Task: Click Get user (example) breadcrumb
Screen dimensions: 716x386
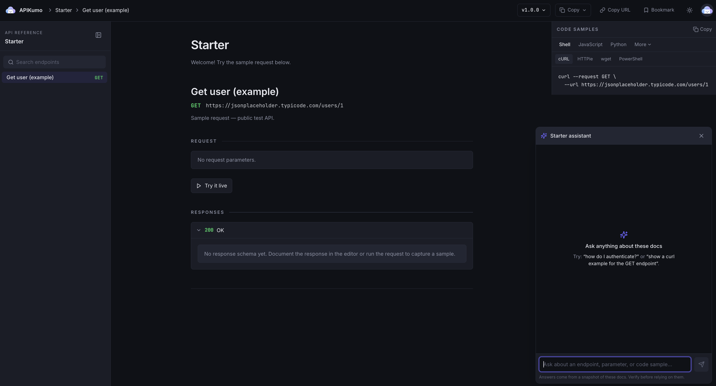Action: [x=106, y=10]
